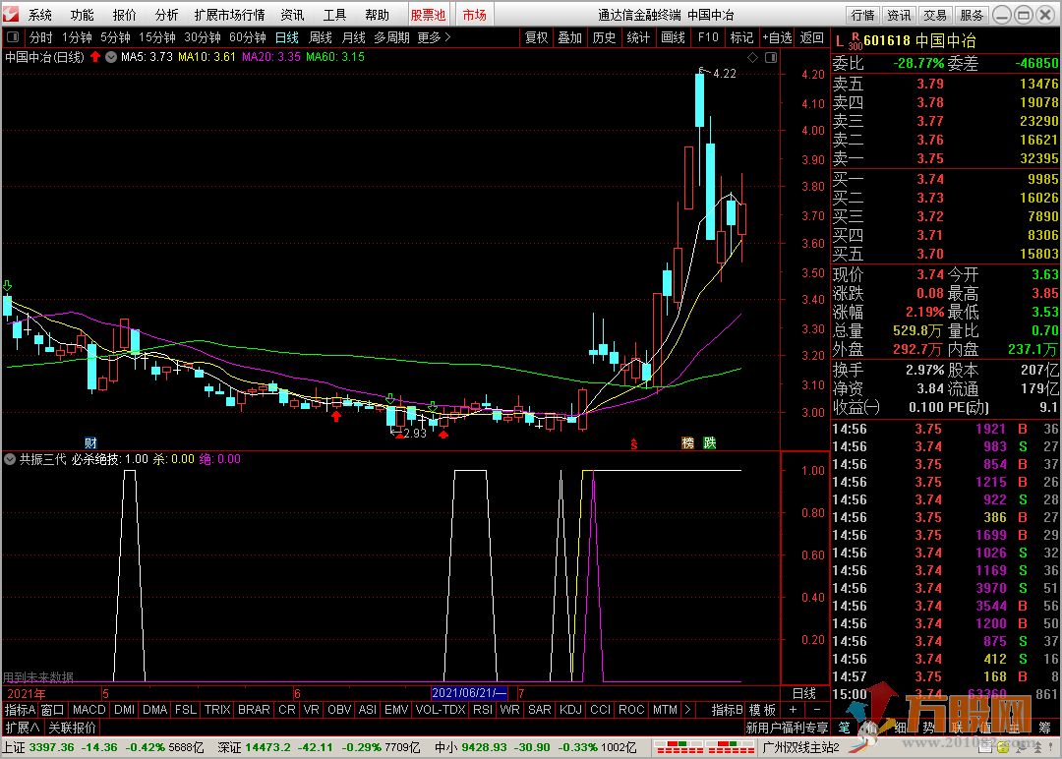Viewport: 1062px width, 759px height.
Task: Open the 扩展市场行情 menu
Action: click(x=229, y=15)
